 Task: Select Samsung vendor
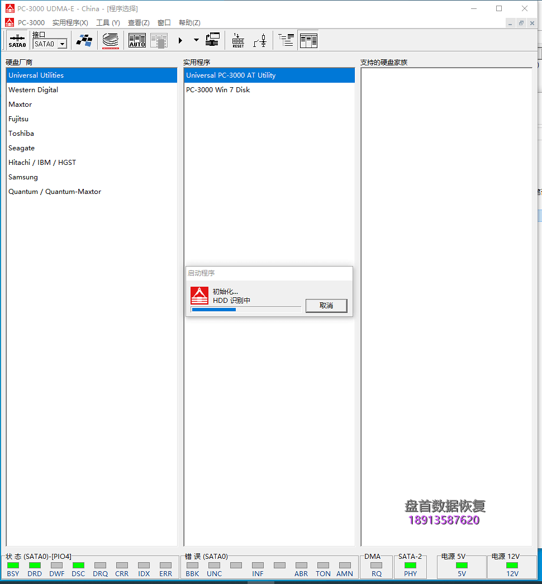pyautogui.click(x=92, y=177)
